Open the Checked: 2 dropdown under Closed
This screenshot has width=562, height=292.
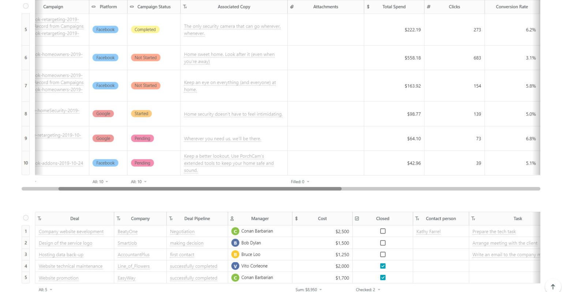pos(367,289)
